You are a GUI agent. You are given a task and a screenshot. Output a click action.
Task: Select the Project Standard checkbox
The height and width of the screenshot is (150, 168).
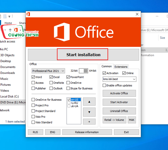click(x=33, y=111)
